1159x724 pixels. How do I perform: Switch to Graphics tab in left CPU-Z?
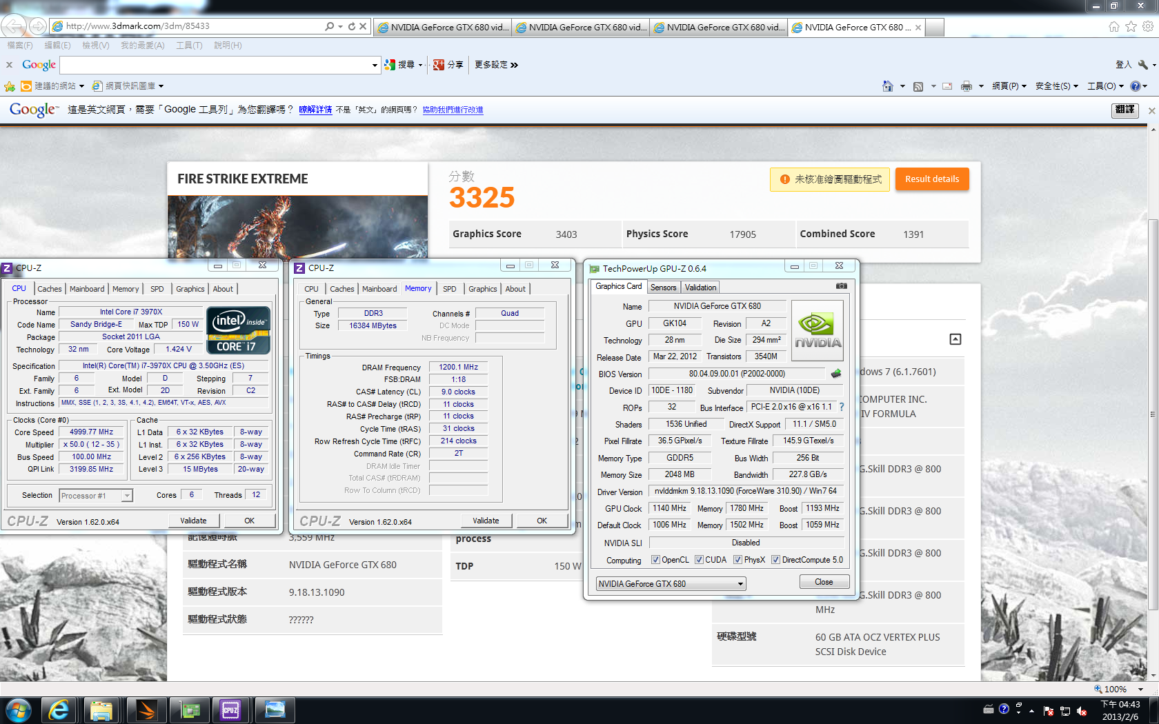click(190, 289)
